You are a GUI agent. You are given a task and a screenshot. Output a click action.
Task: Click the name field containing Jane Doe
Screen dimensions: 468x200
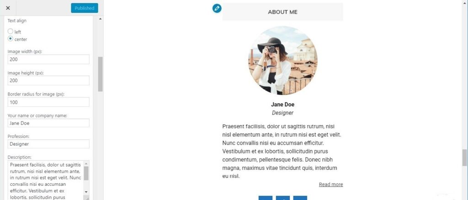click(x=48, y=123)
